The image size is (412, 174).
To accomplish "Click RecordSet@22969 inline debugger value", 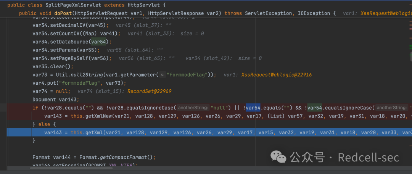I will [149, 91].
